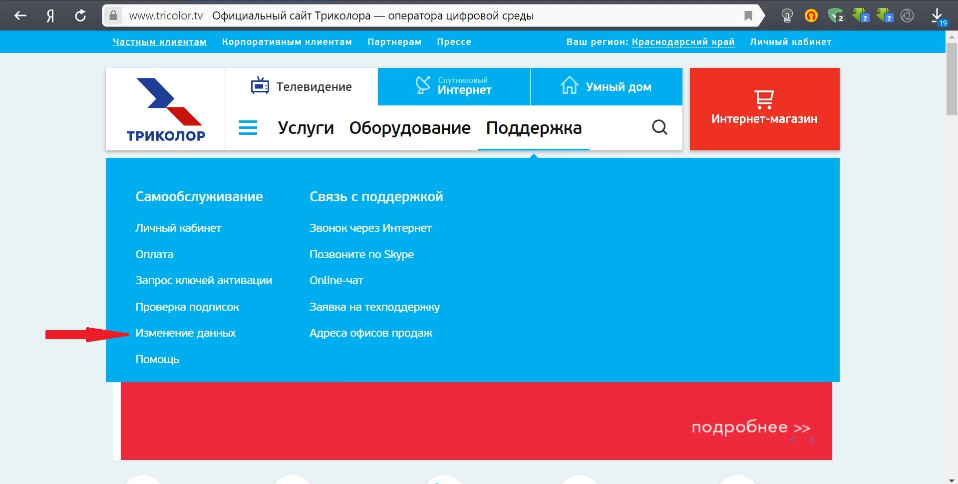Open Звонок через Интернет

(x=370, y=228)
